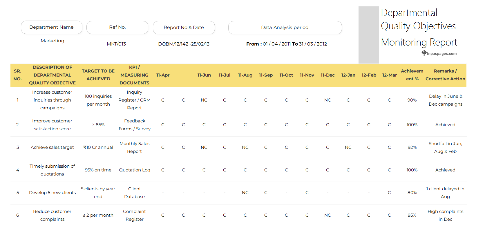
Task: Click the Achievement % column header
Action: tap(412, 75)
